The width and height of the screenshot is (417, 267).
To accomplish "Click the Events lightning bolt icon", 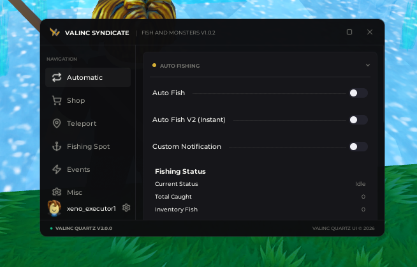I will click(x=57, y=169).
